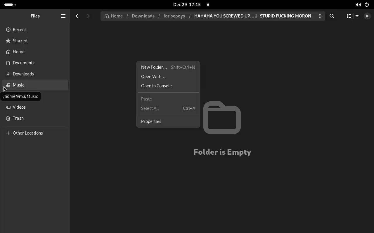This screenshot has height=233, width=374.
Task: Open the path bar three-dot menu
Action: tap(320, 16)
